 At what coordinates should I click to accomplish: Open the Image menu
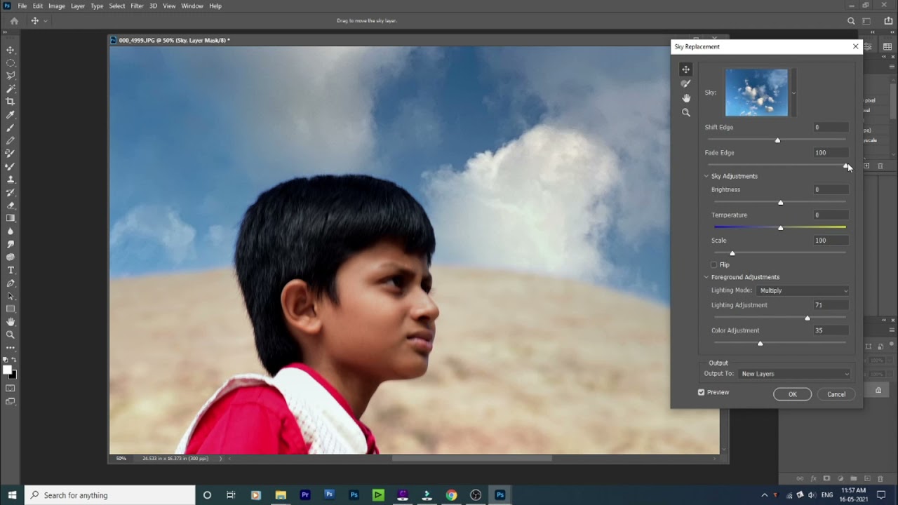[x=57, y=6]
